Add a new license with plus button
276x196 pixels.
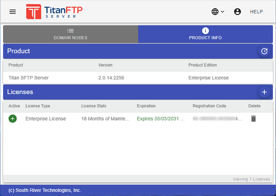pyautogui.click(x=264, y=92)
